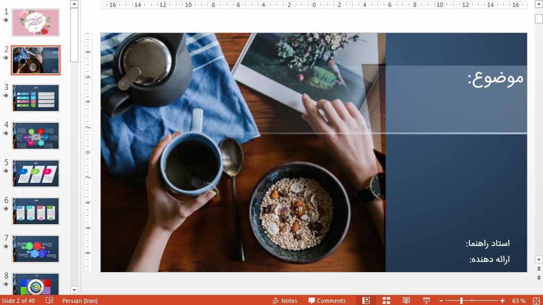Open Slide Sorter view
The image size is (543, 305).
point(386,300)
